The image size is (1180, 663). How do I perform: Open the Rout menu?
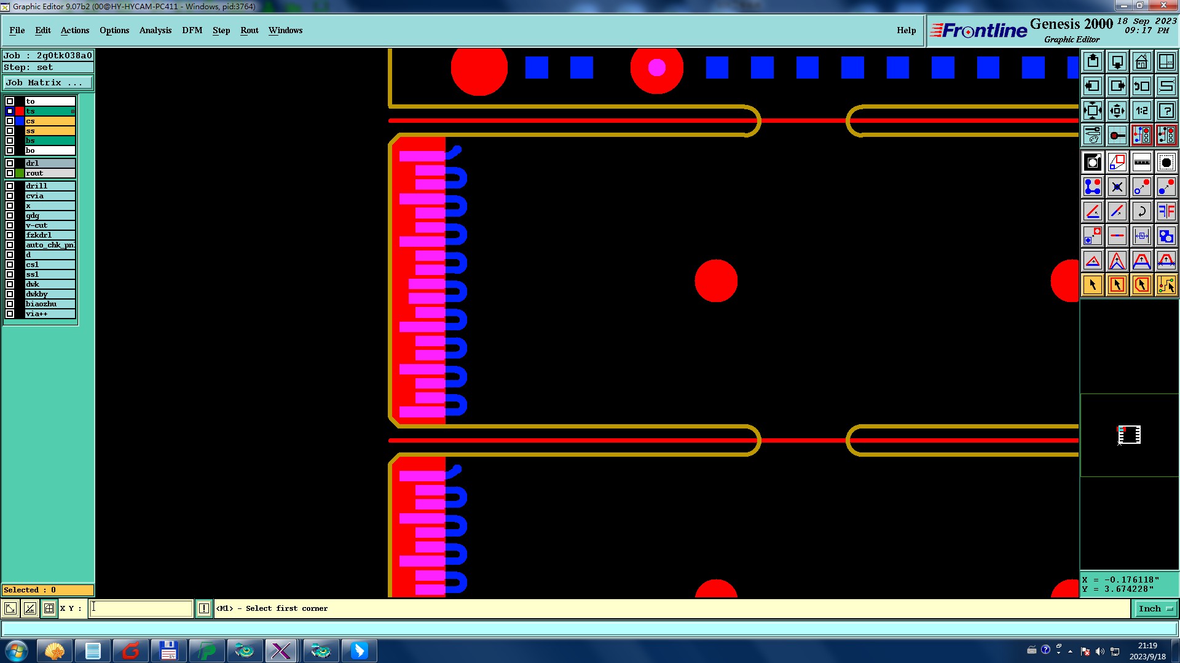click(249, 30)
